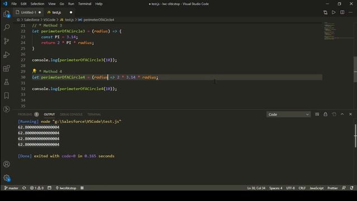This screenshot has width=357, height=201.
Task: Open the Extensions view
Action: 7,68
